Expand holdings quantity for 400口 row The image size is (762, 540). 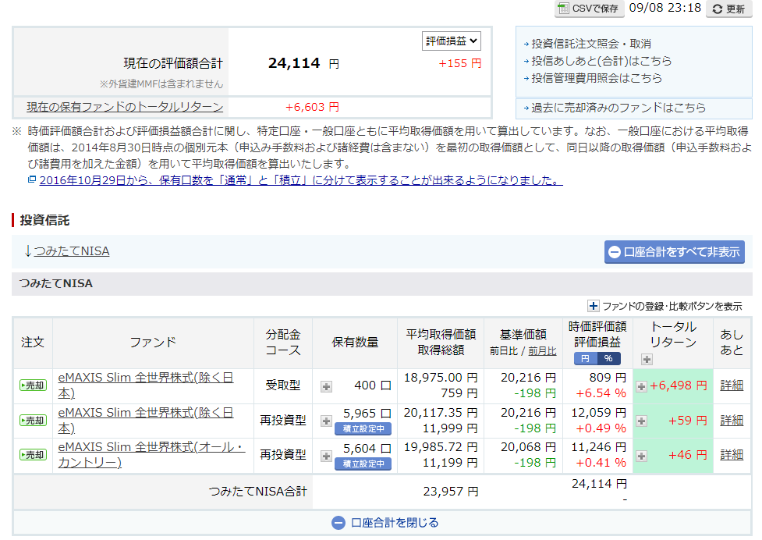pos(326,386)
